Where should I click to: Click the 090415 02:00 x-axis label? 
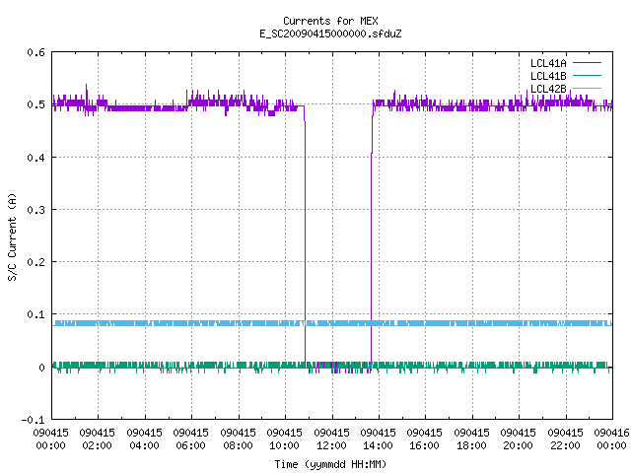coord(97,439)
